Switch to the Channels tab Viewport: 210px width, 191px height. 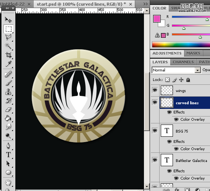[183, 62]
